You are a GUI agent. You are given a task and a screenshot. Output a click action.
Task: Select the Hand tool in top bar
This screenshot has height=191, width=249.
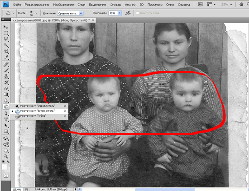[241, 5]
